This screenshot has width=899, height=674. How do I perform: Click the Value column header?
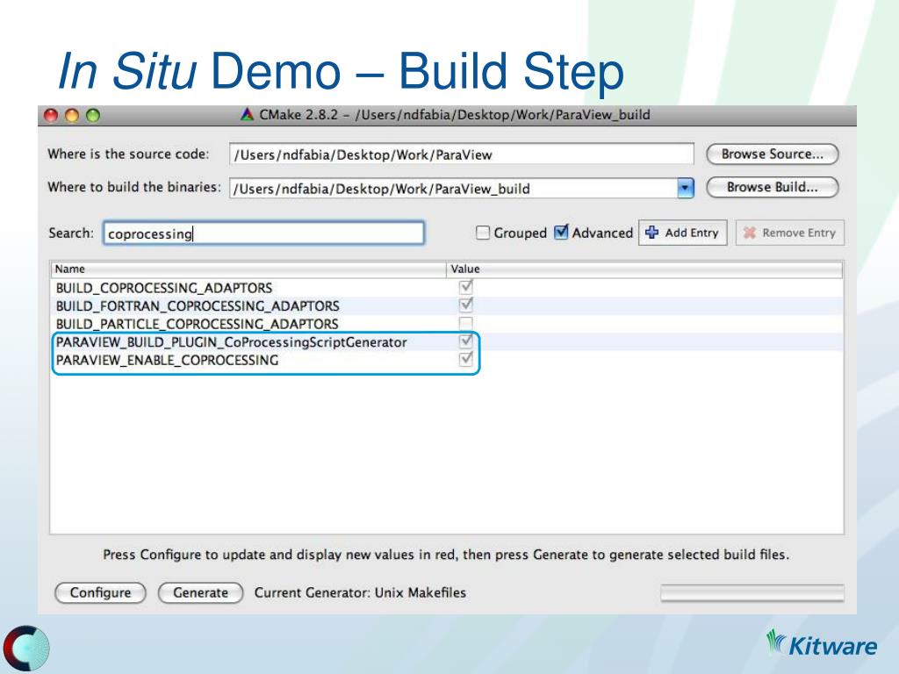tap(644, 269)
